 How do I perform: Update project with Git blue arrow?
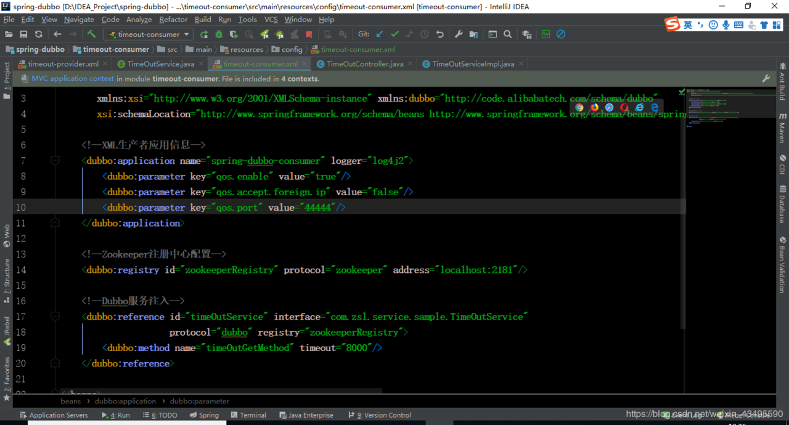point(380,34)
